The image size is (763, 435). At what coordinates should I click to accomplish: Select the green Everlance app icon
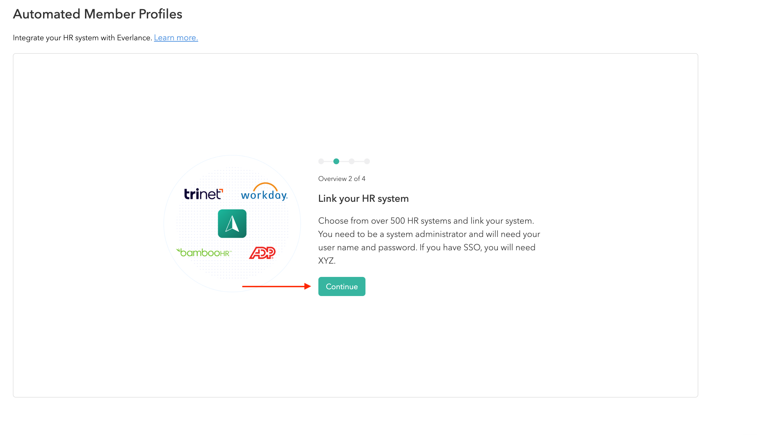click(232, 224)
